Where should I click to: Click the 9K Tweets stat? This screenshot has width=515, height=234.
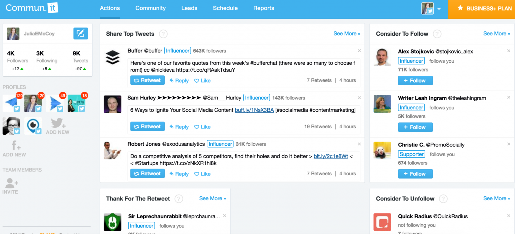tap(80, 57)
